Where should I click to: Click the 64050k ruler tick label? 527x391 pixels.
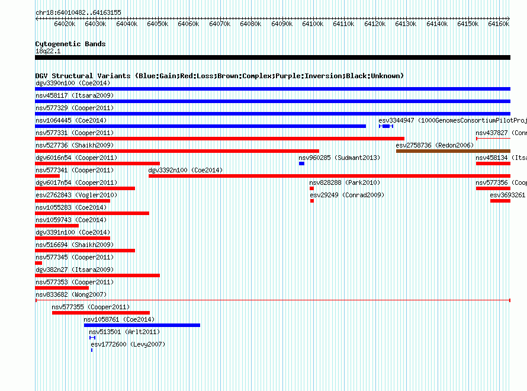tap(158, 24)
